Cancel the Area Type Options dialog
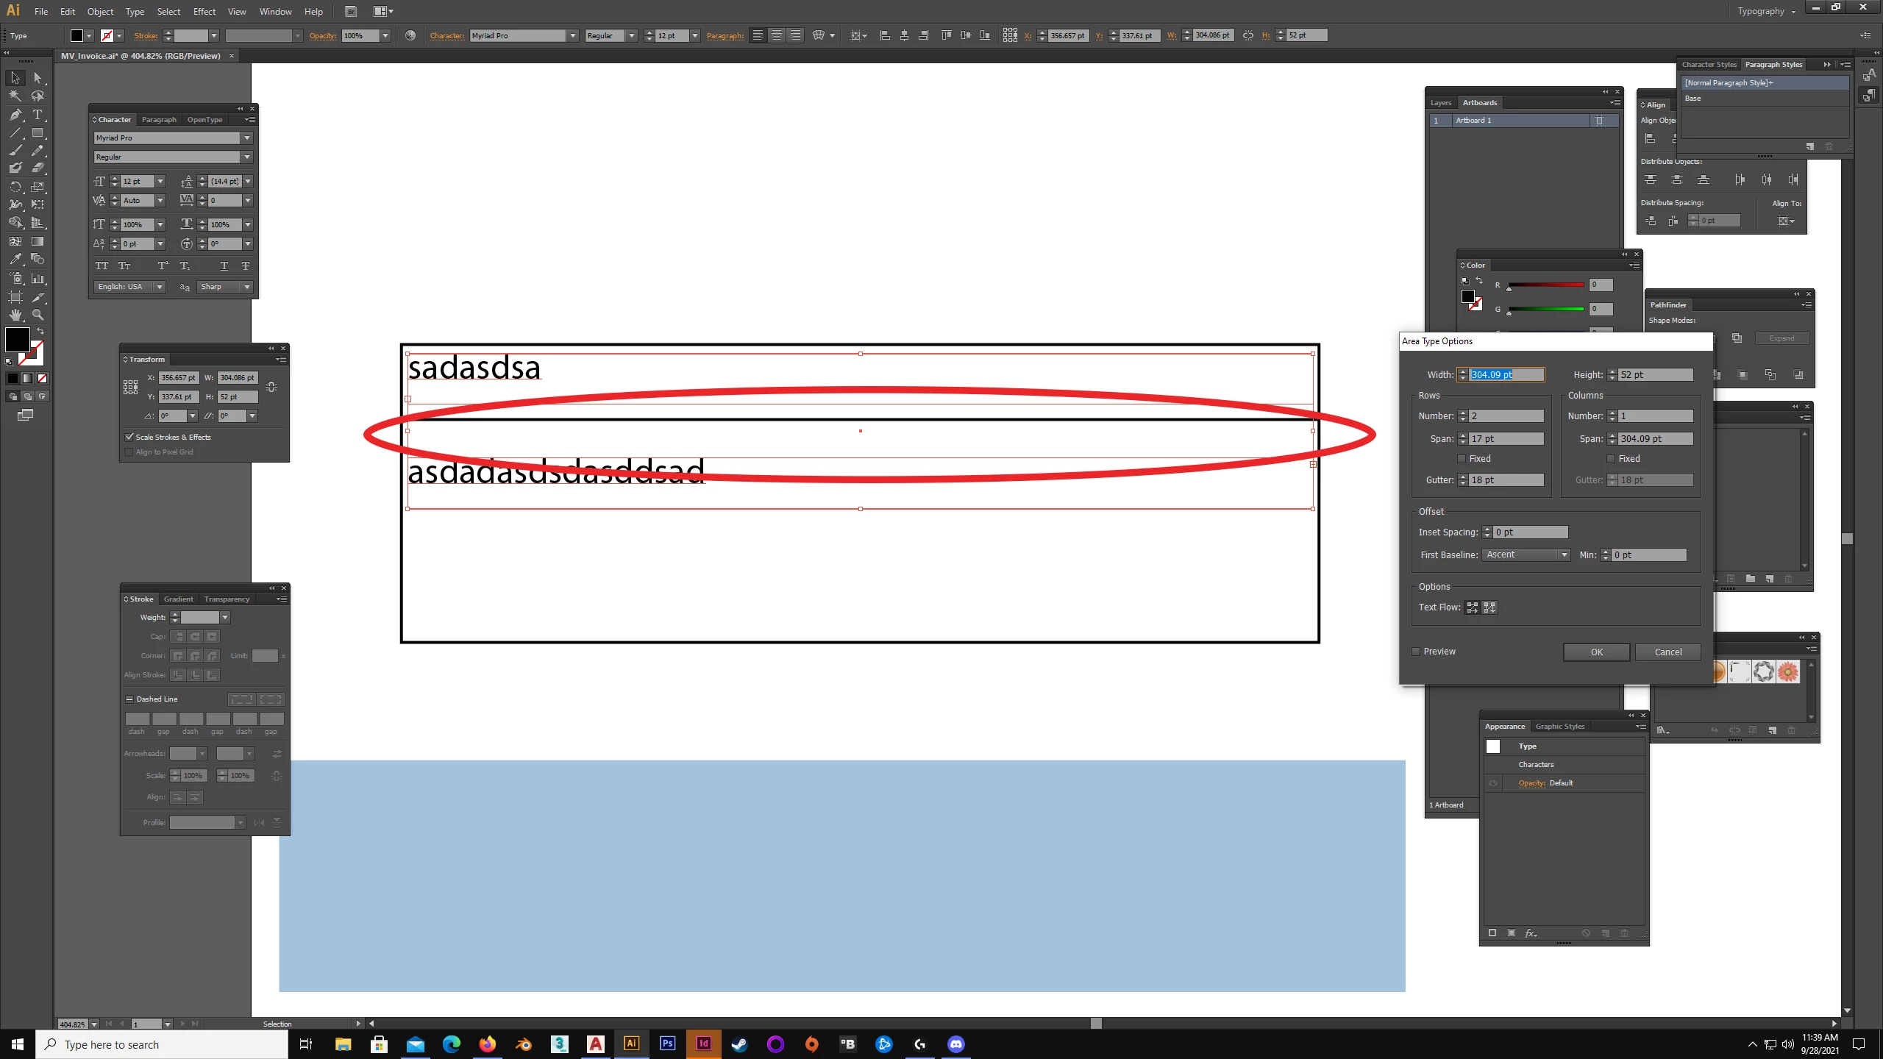The width and height of the screenshot is (1883, 1059). tap(1667, 652)
